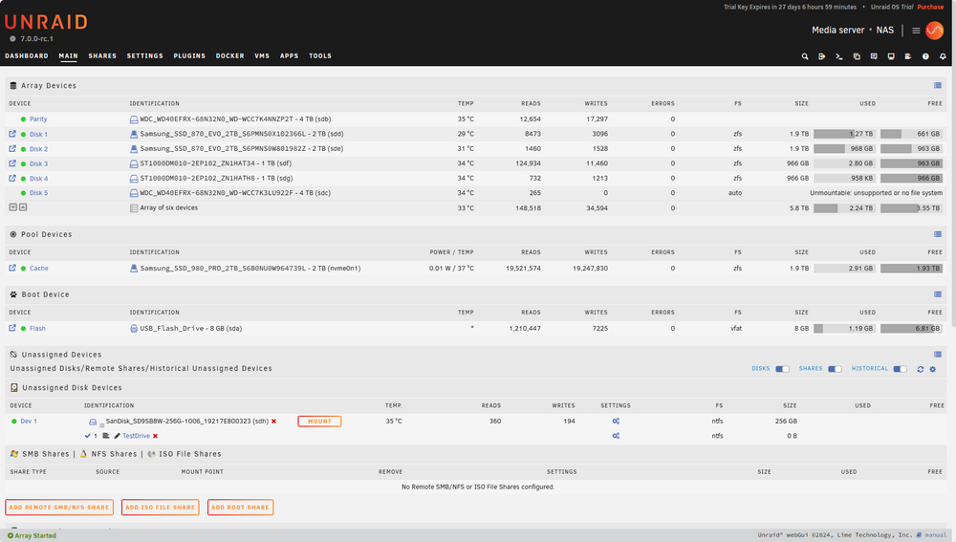
Task: Browse Disk 1 via its folder icon
Action: click(12, 134)
